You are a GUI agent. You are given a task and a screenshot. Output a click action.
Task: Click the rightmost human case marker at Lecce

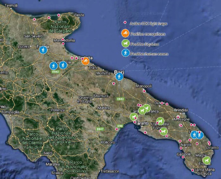click(x=199, y=135)
